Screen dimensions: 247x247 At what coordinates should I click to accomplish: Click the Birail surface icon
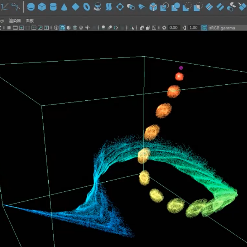142,7
